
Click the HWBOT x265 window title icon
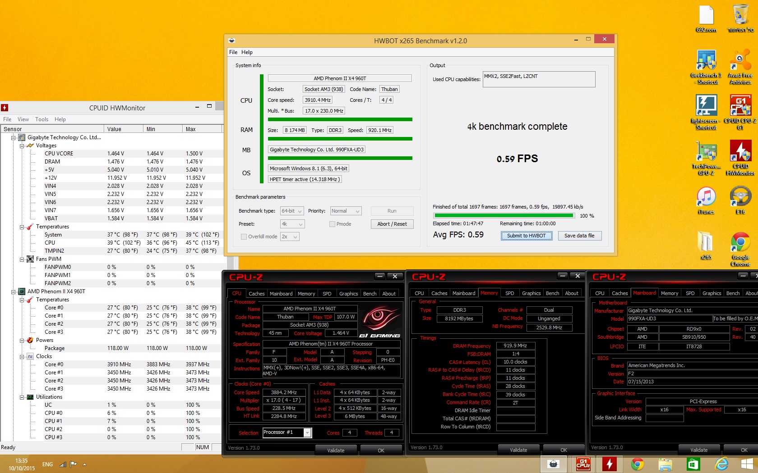(232, 41)
